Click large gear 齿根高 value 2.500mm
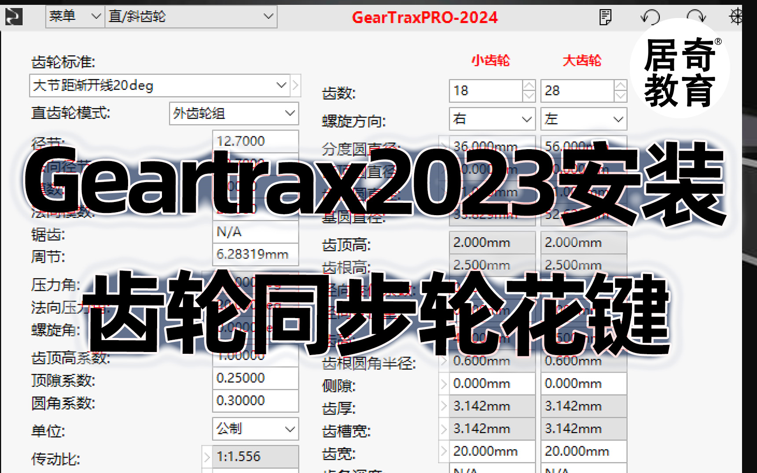 click(584, 265)
